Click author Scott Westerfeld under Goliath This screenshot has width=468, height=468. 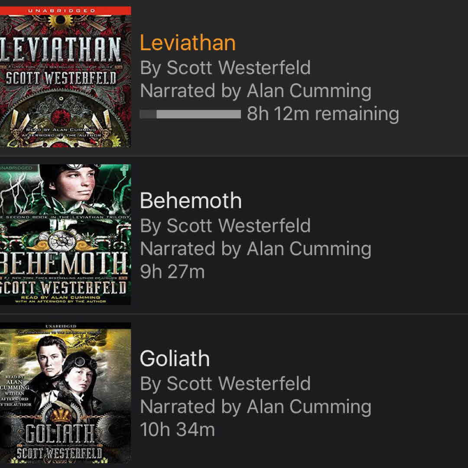225,383
